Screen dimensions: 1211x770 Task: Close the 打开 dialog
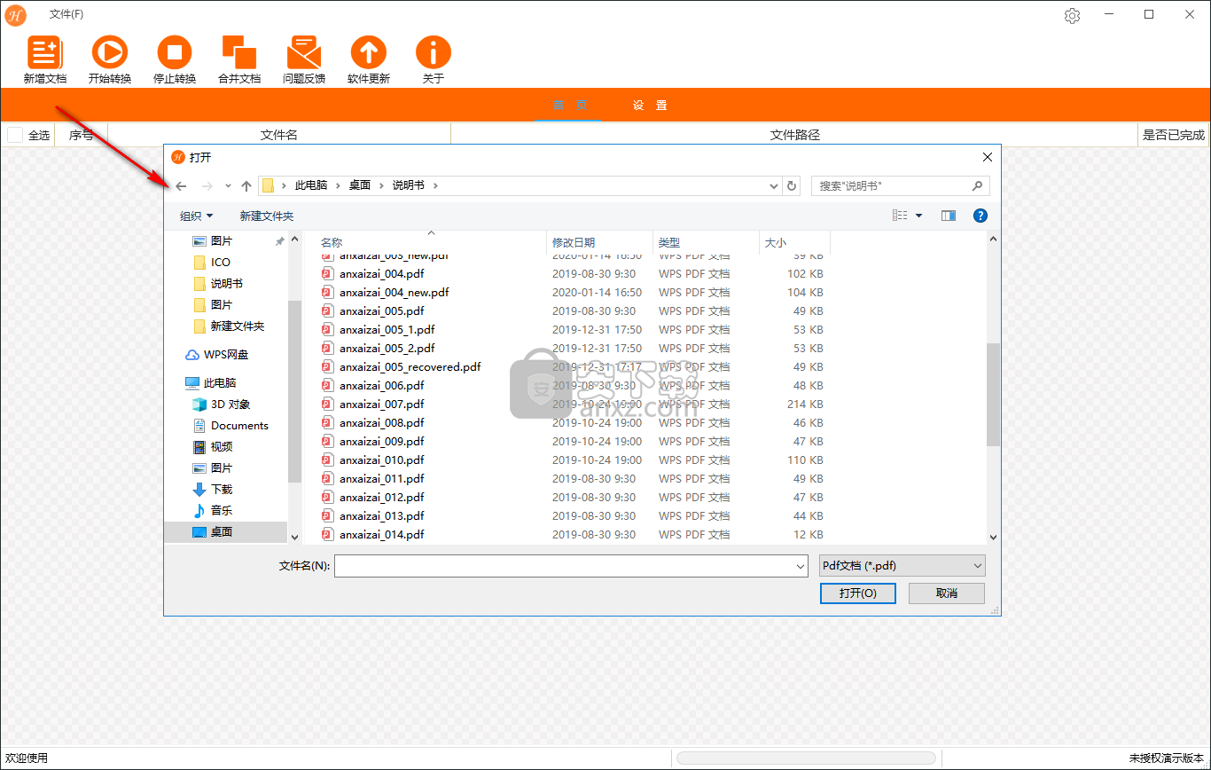pos(988,157)
